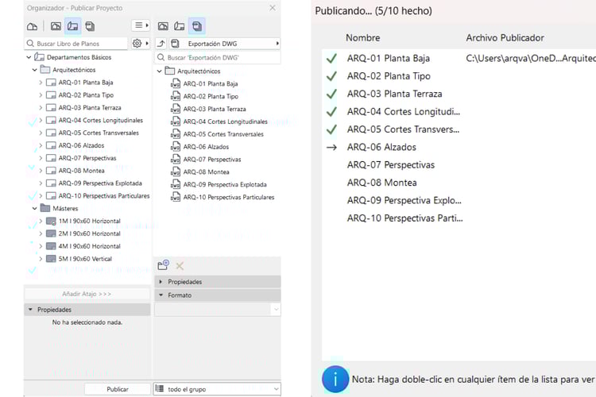
Task: Collapse the Másteres folder
Action: point(35,209)
